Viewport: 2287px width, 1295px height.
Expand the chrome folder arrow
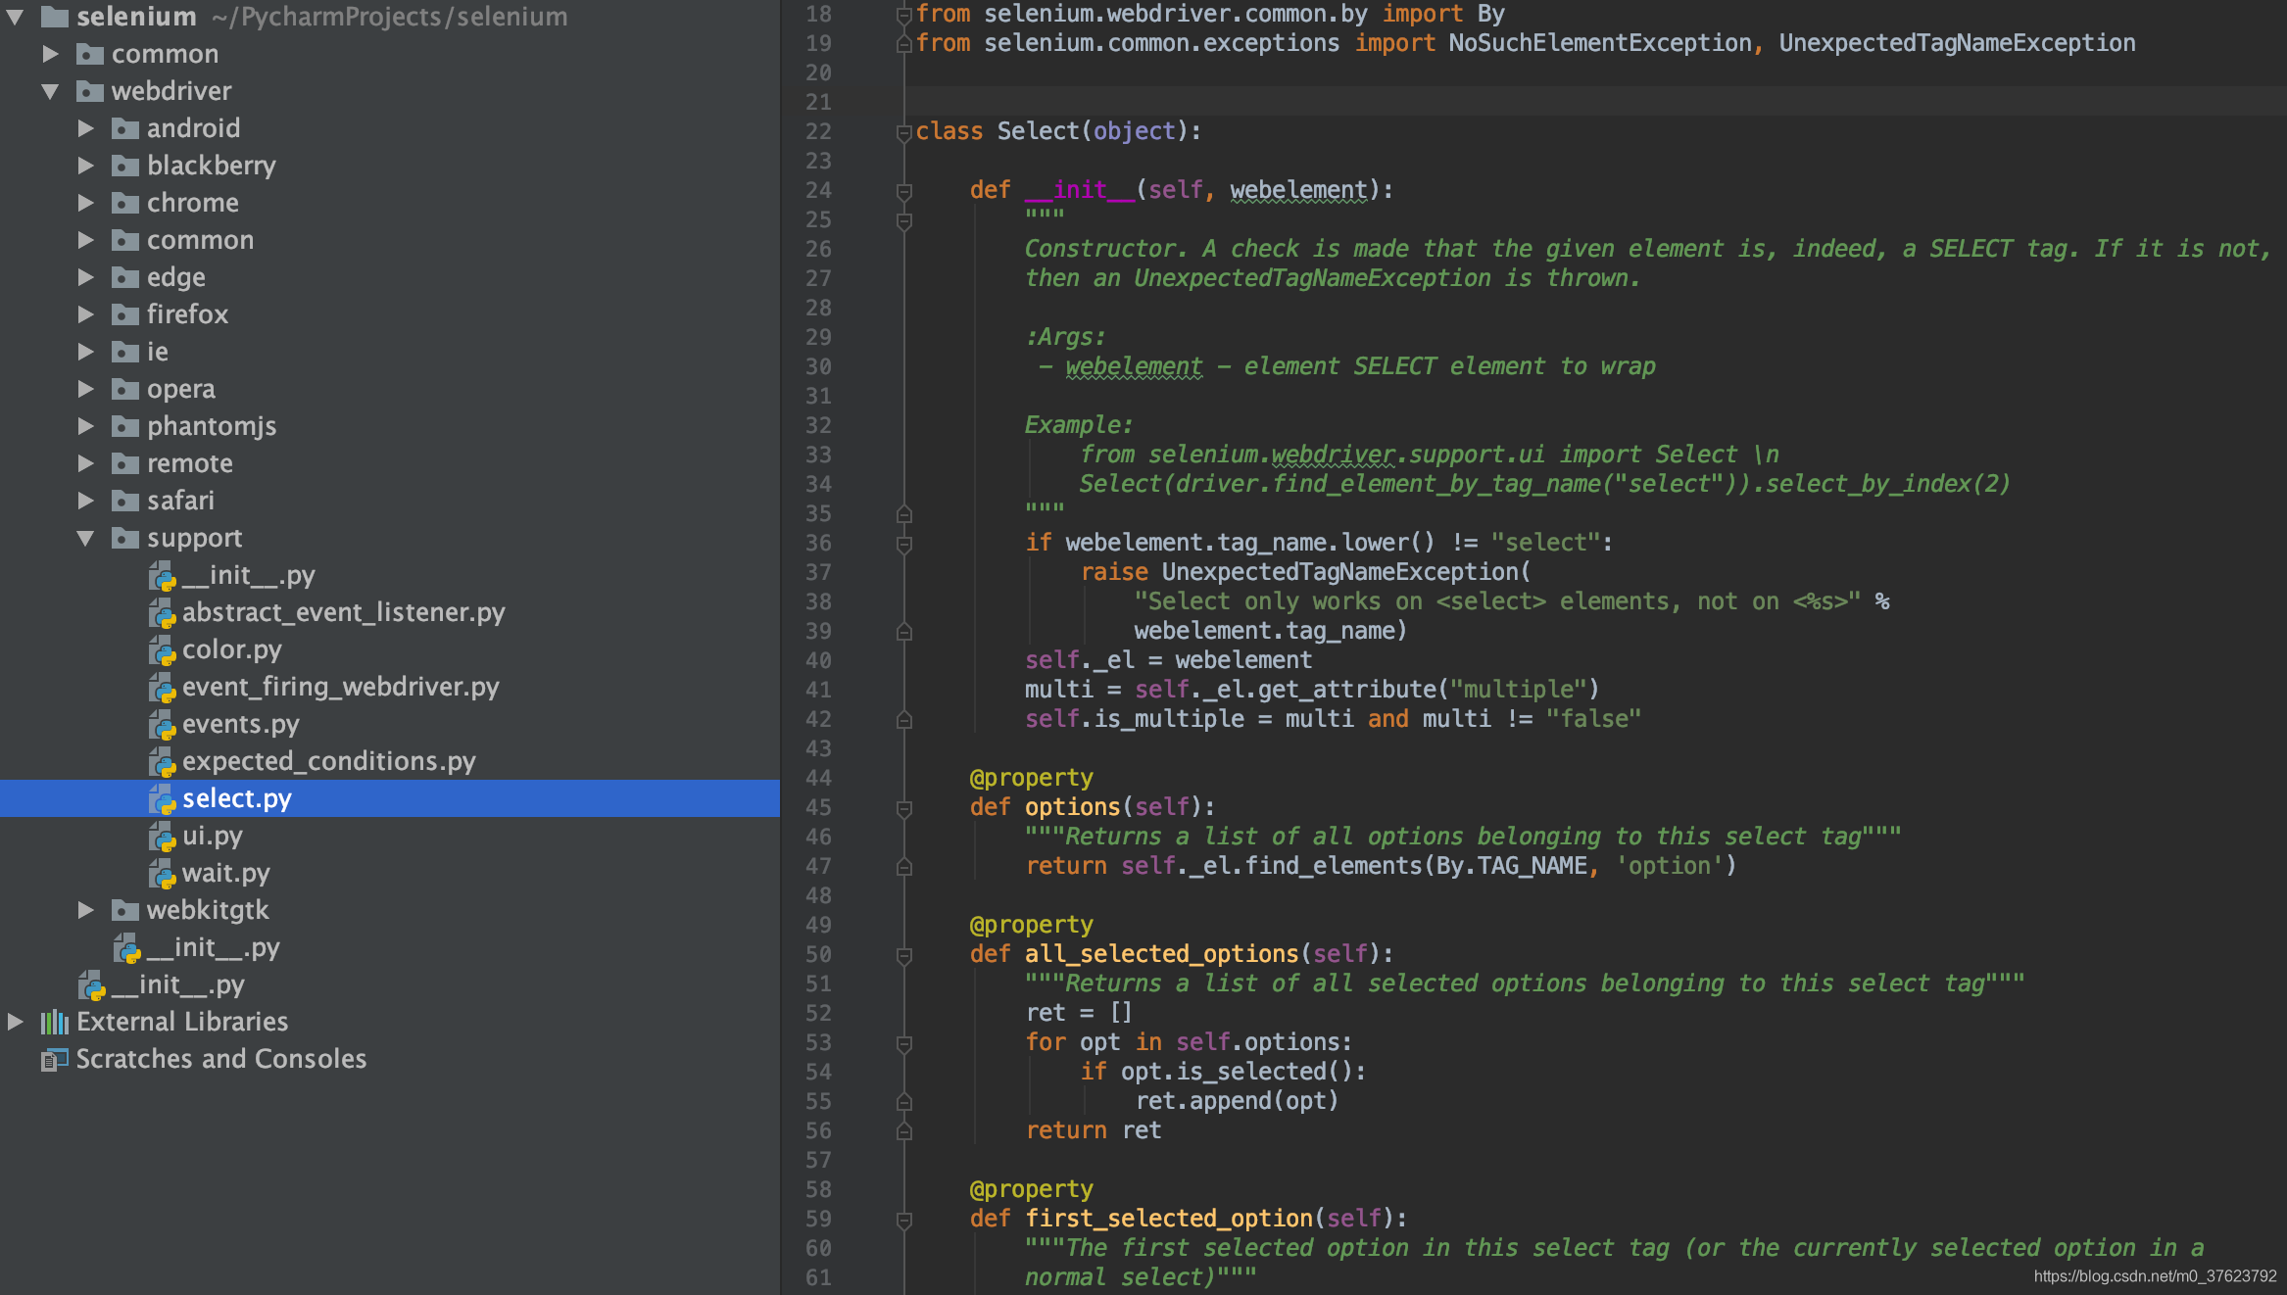(x=86, y=203)
